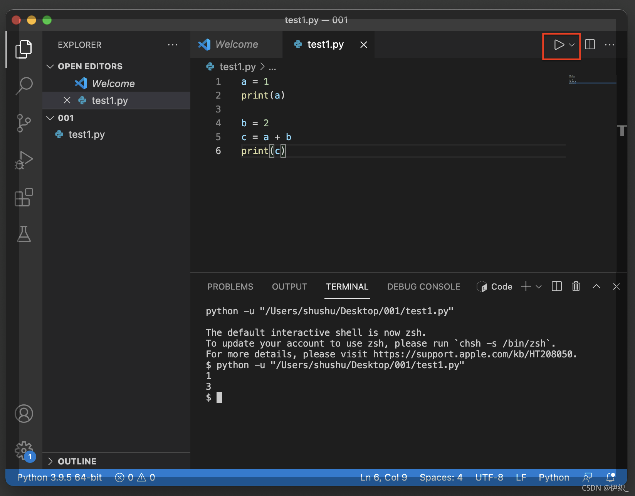Image resolution: width=635 pixels, height=496 pixels.
Task: Change indentation via Spaces: 4
Action: [441, 478]
